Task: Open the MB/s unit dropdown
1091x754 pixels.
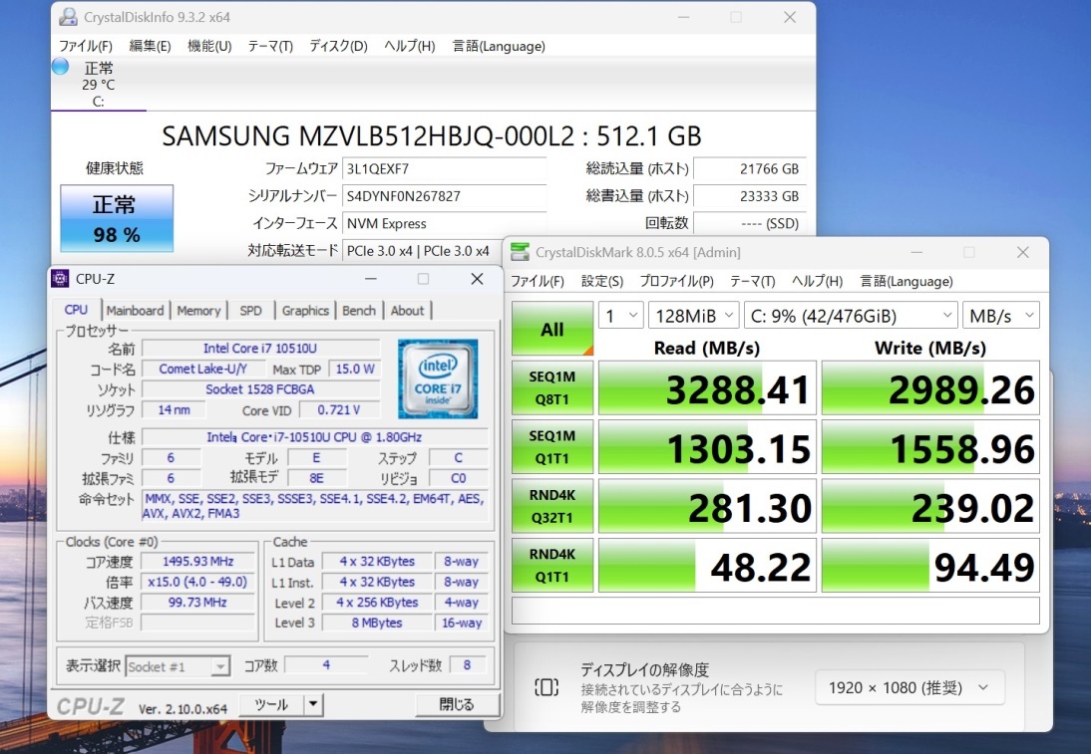Action: point(1001,316)
